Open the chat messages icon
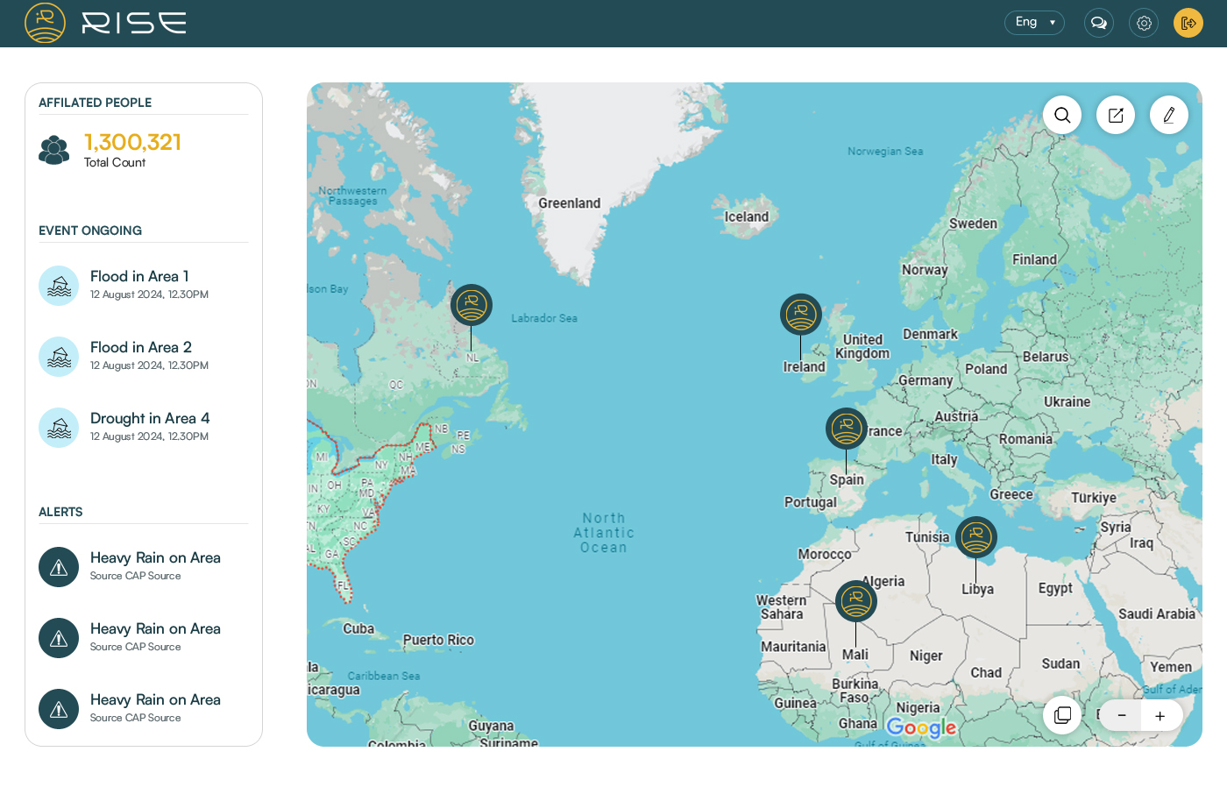1227x787 pixels. (1098, 23)
